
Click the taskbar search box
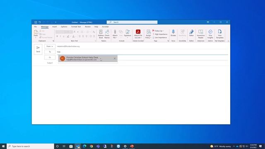coord(30,146)
